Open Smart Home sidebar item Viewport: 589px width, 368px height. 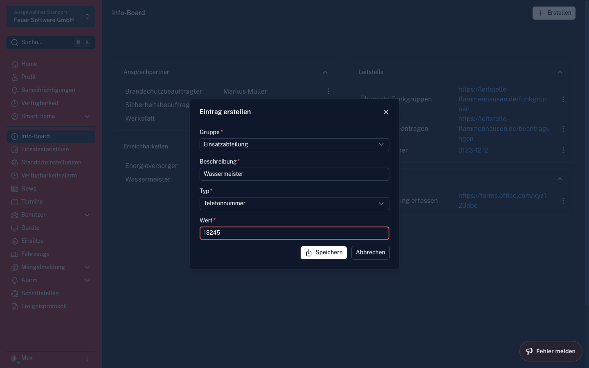click(x=51, y=116)
